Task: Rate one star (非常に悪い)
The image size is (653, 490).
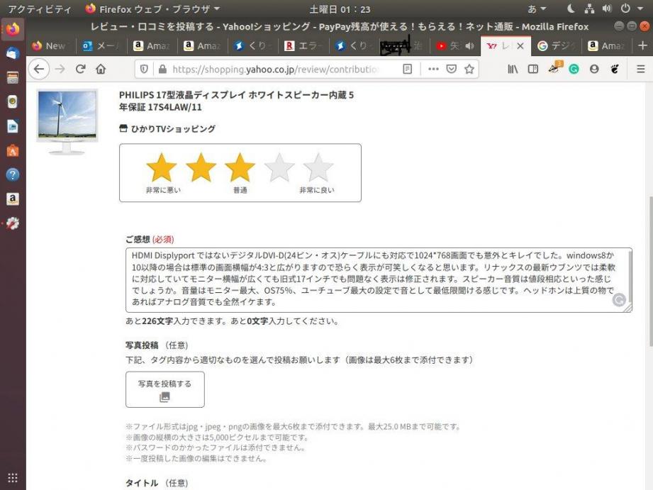Action: (x=162, y=168)
